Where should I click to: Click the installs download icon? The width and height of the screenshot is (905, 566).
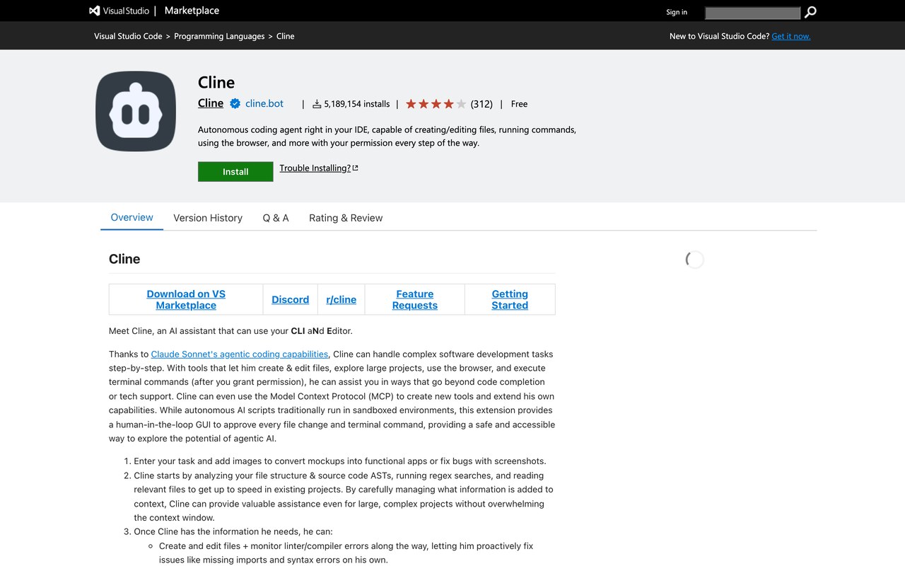click(x=317, y=104)
